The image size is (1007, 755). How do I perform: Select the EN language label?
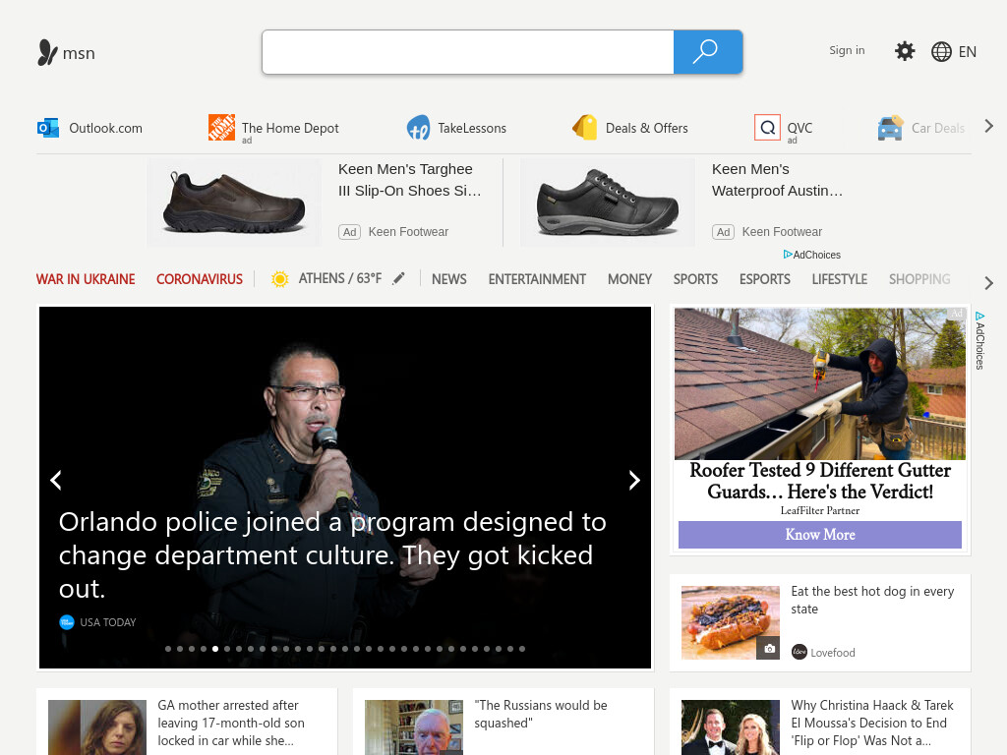968,52
